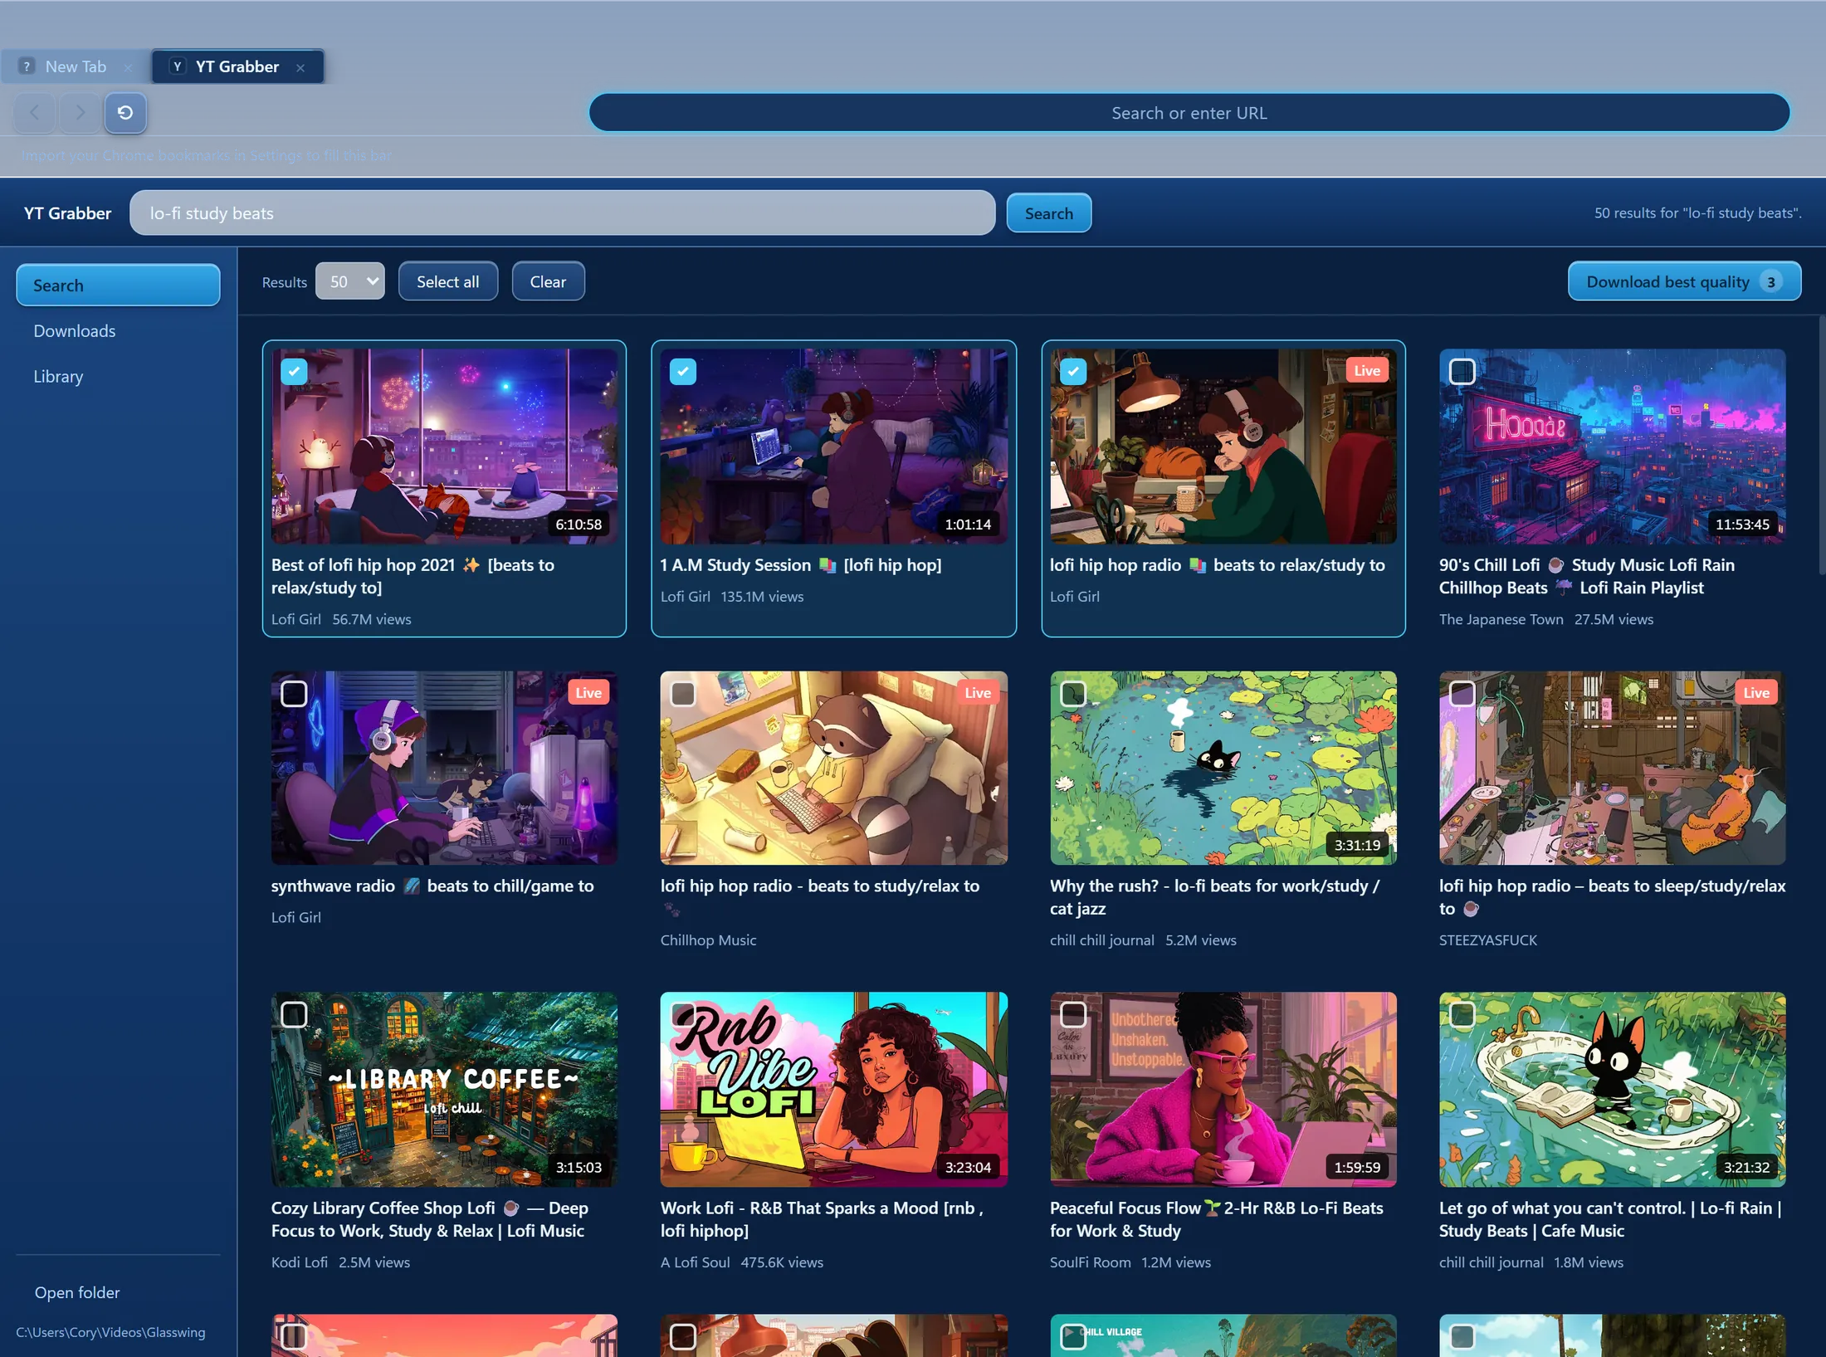Image resolution: width=1826 pixels, height=1357 pixels.
Task: Check the Peaceful Focus Flow video checkbox
Action: coord(1073,1014)
